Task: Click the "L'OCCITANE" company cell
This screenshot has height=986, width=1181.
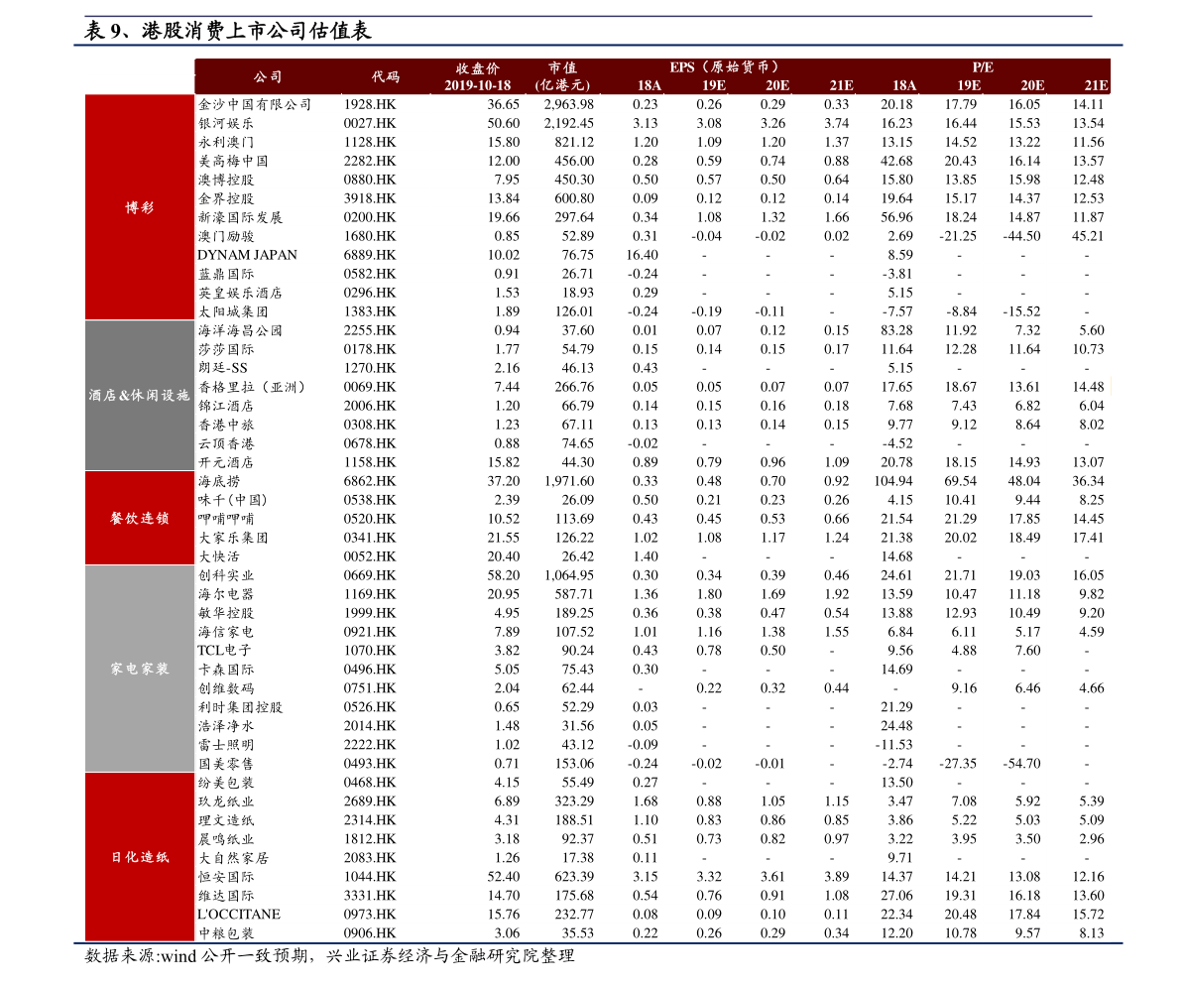Action: 239,915
